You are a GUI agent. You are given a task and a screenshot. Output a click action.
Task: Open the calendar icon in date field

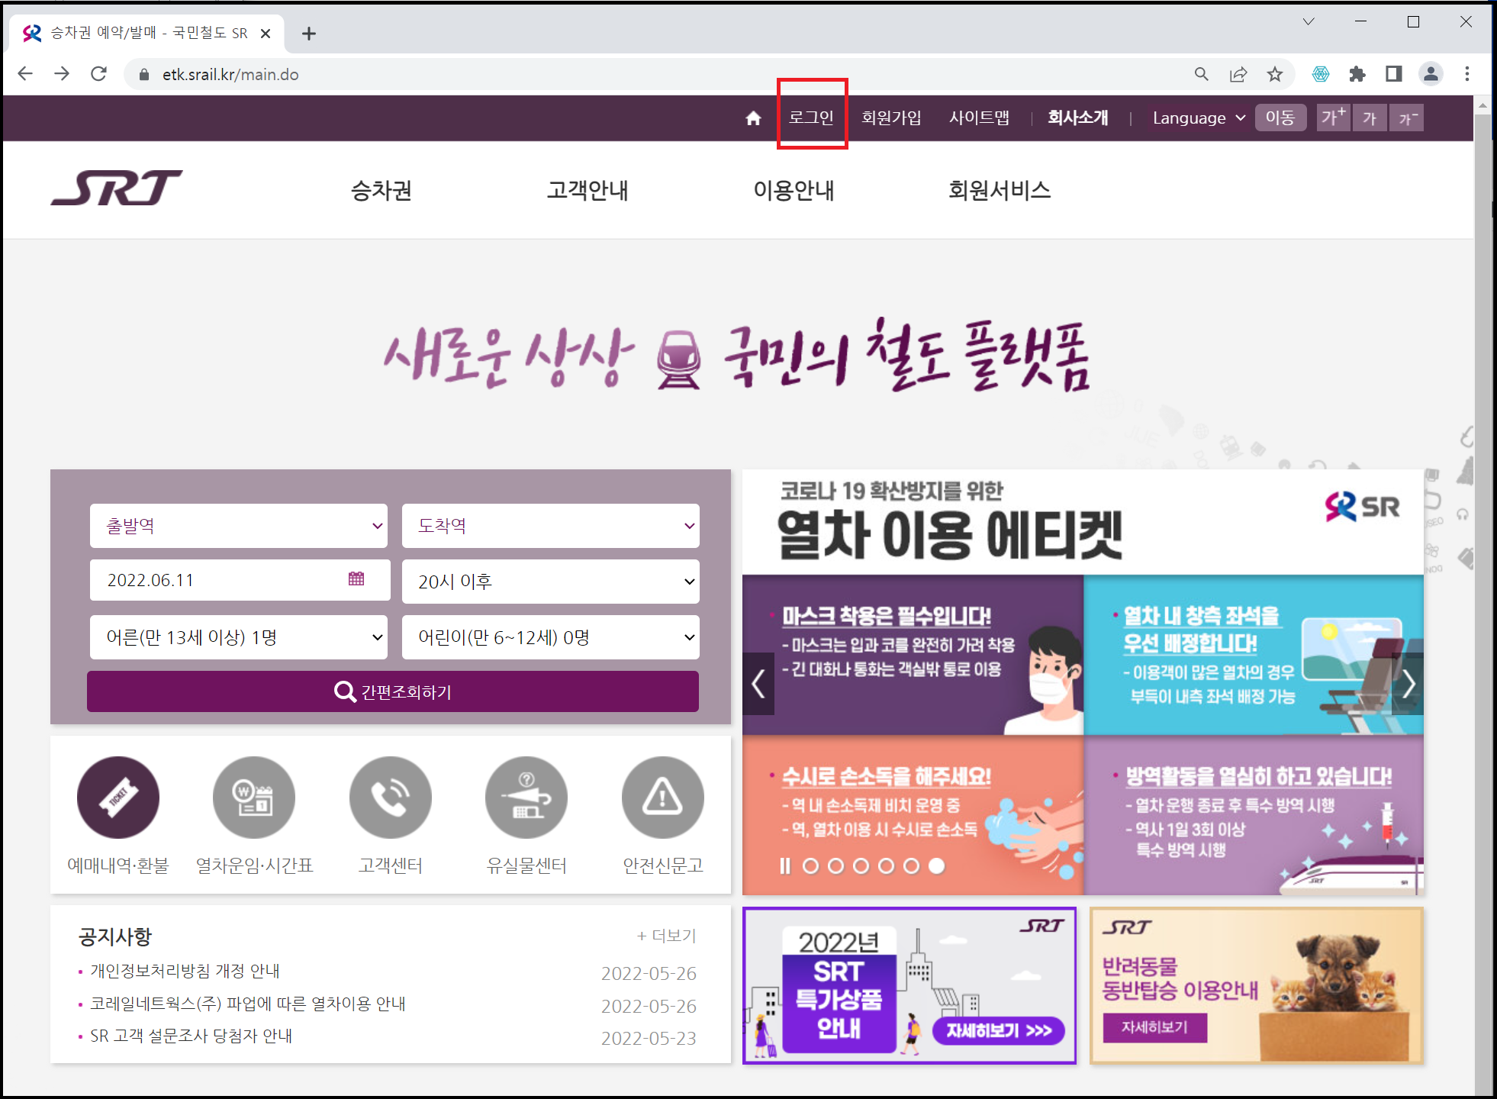pos(356,579)
